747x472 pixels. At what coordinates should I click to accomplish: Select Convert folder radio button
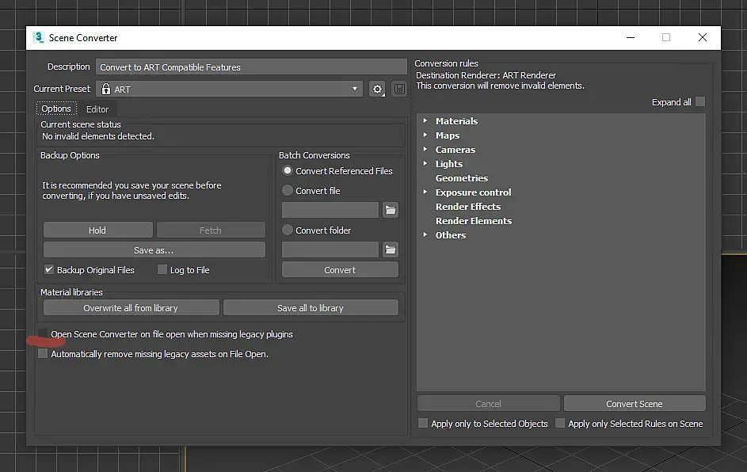click(288, 230)
